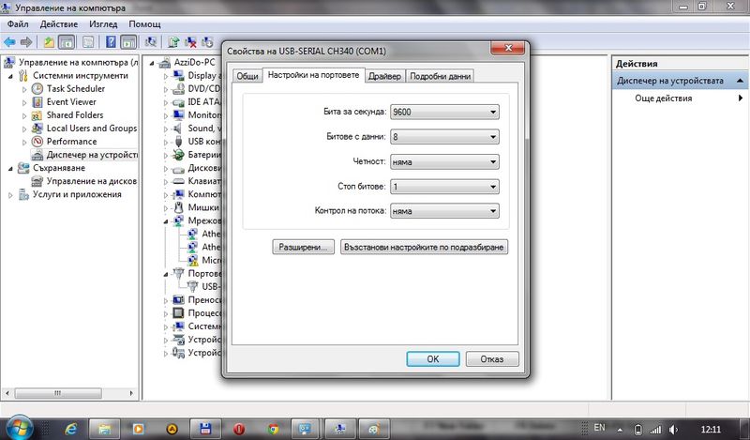Open the bits per second dropdown (9600)
This screenshot has height=440, width=750.
coord(443,113)
